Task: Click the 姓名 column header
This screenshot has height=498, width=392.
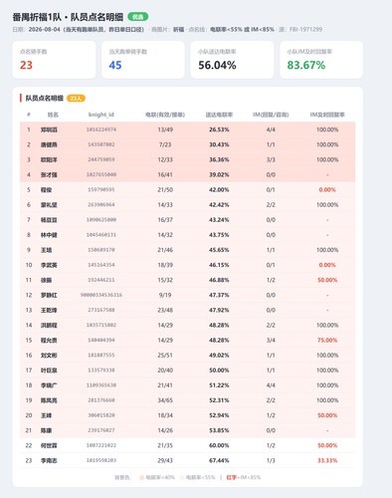Action: pyautogui.click(x=53, y=115)
